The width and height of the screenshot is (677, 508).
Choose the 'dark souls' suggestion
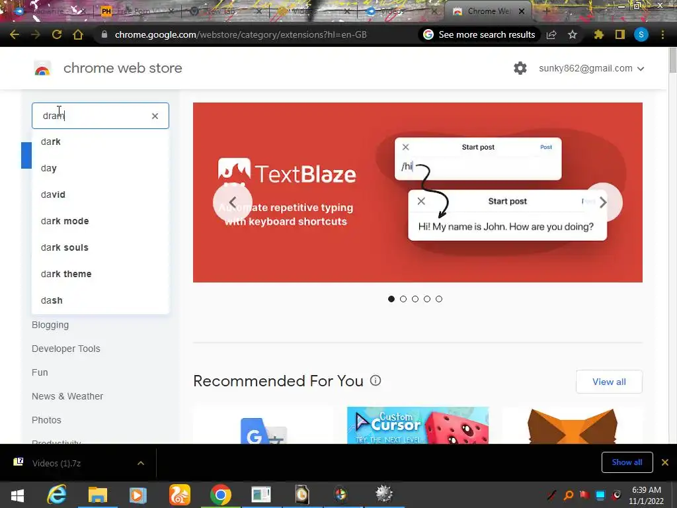click(x=100, y=247)
